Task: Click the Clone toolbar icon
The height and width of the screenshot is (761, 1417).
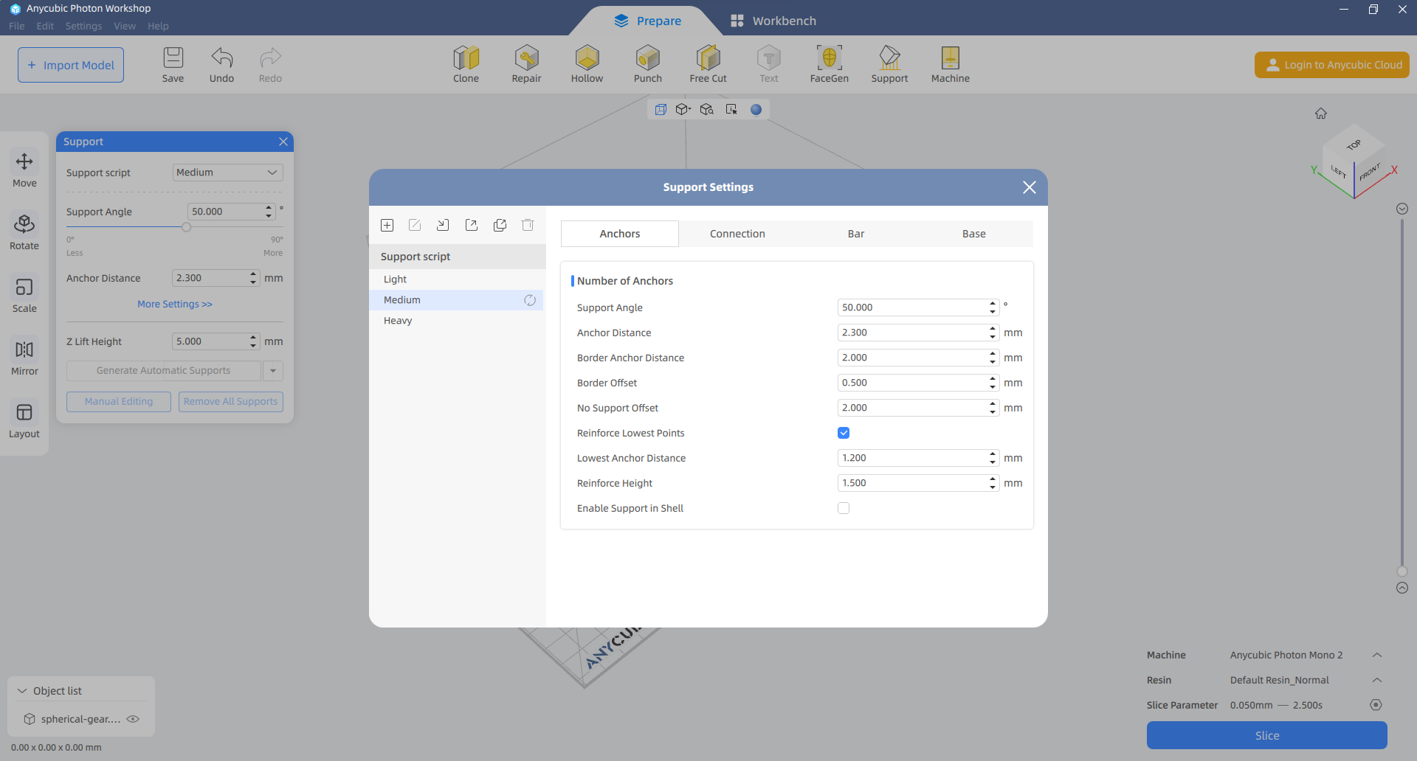Action: (466, 64)
